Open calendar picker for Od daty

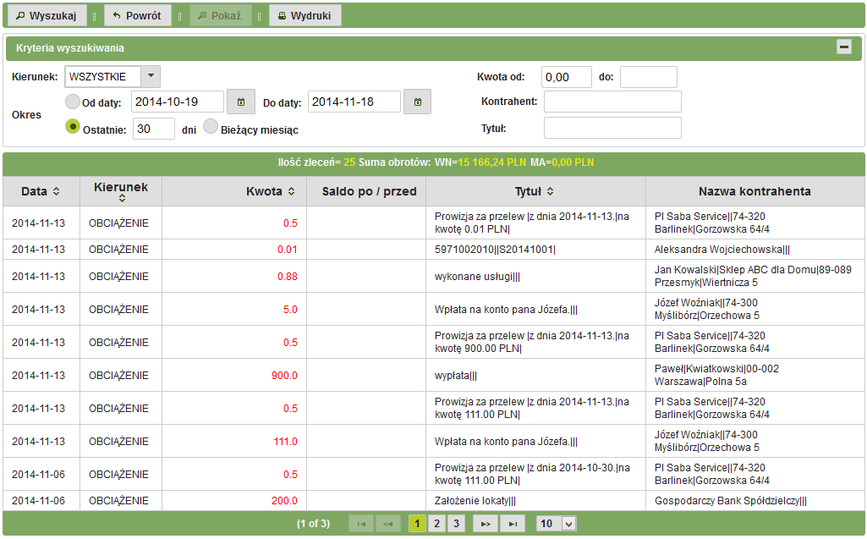click(240, 102)
